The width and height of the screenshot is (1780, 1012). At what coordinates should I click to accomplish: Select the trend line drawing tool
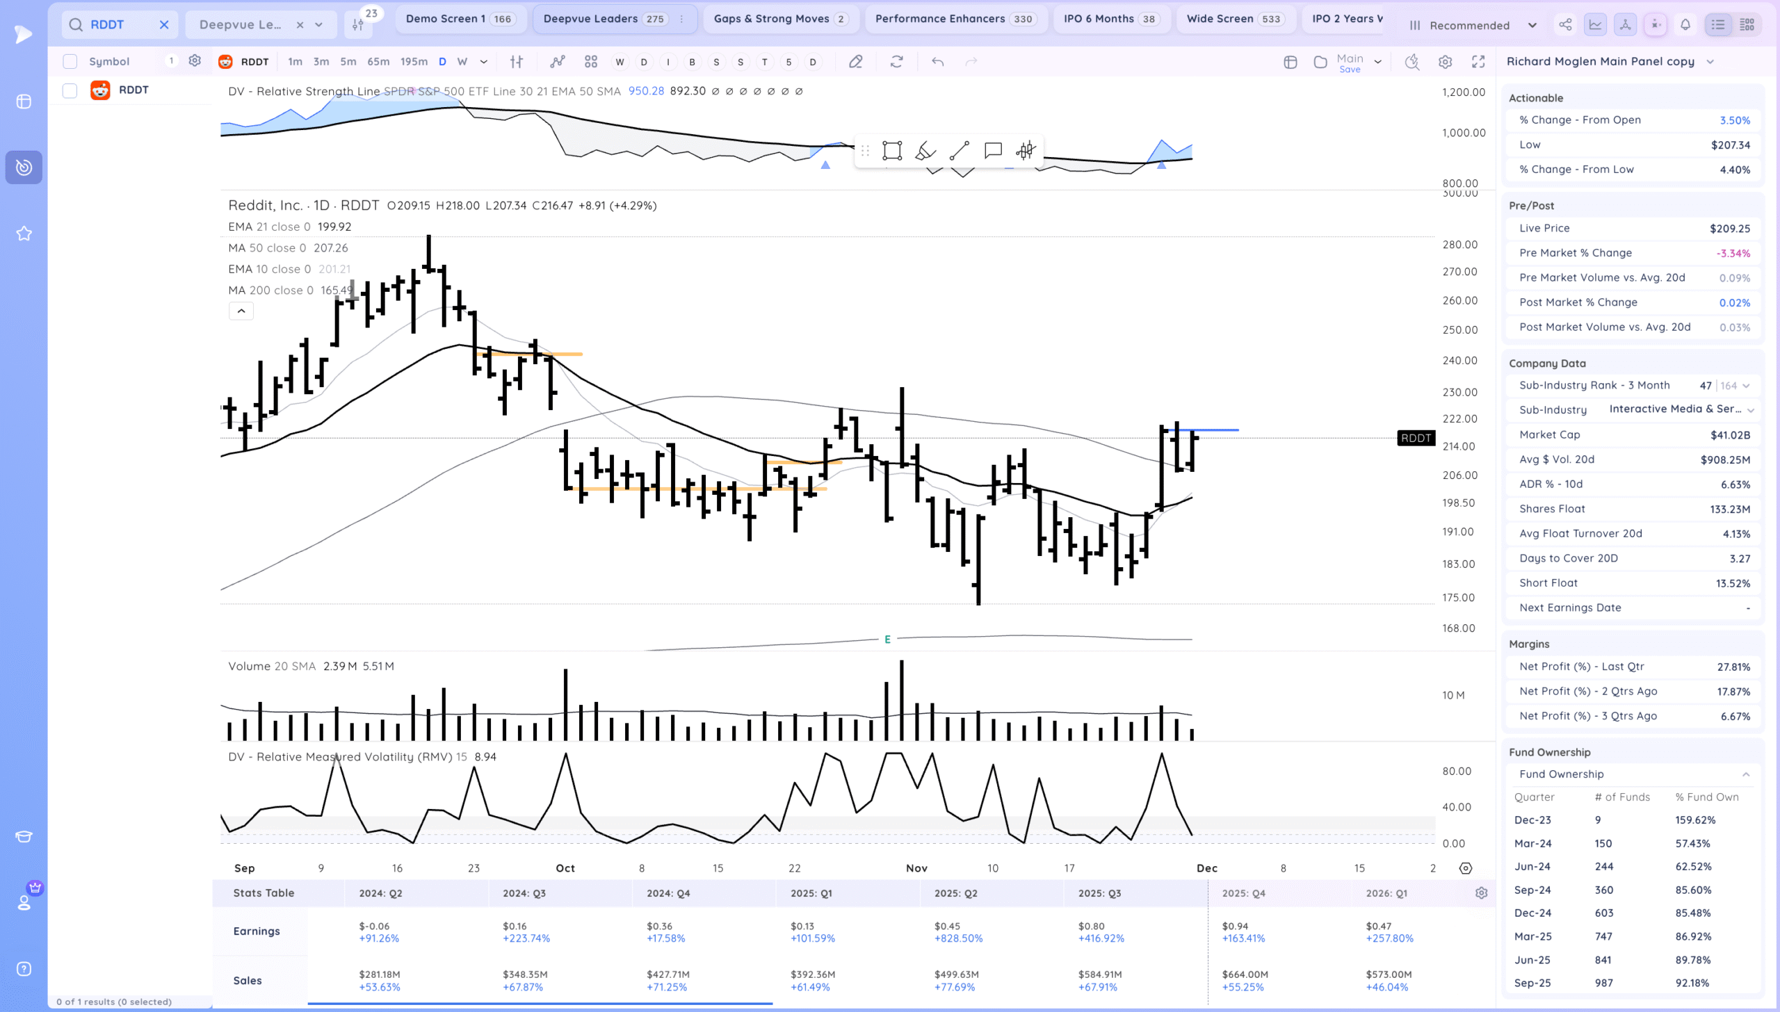[x=960, y=151]
